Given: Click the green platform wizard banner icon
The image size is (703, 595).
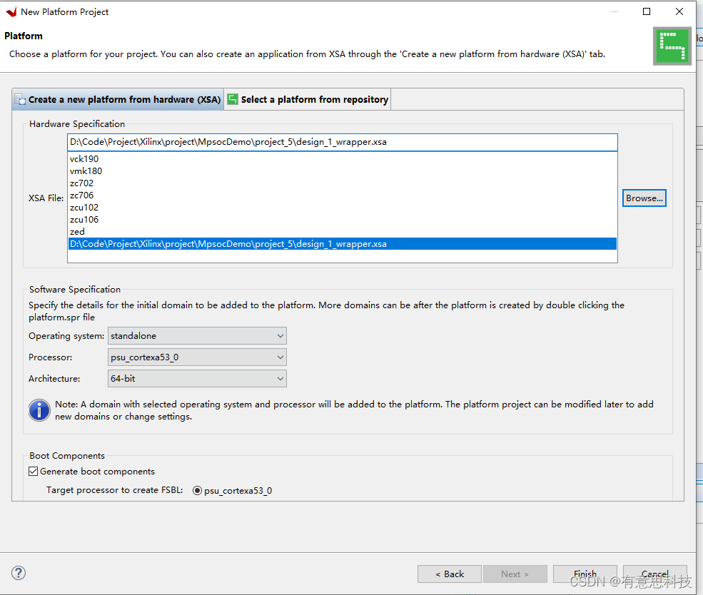Looking at the screenshot, I should point(672,46).
